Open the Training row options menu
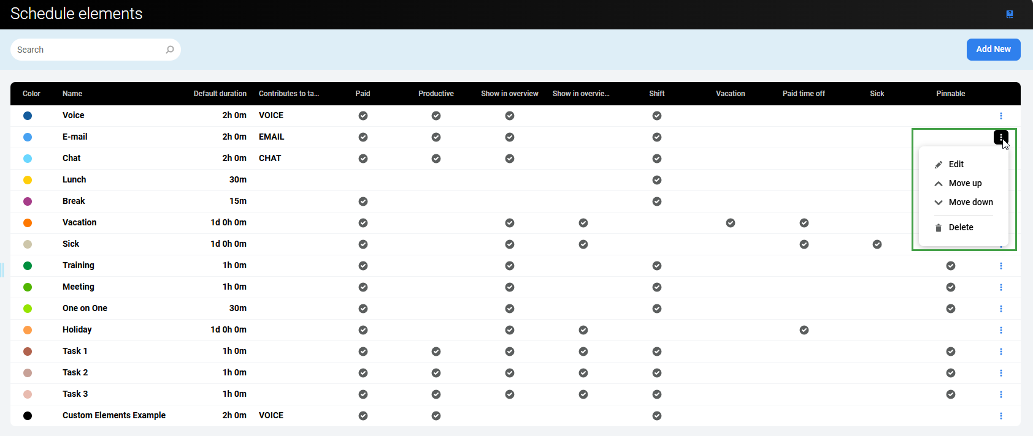This screenshot has width=1033, height=436. coord(1000,266)
